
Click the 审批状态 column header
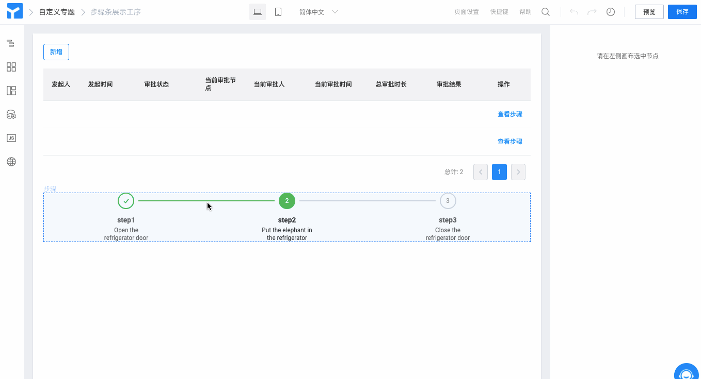pos(156,84)
